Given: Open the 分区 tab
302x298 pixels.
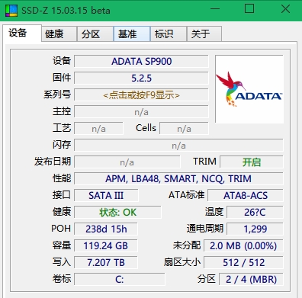Looking at the screenshot, I should 95,34.
